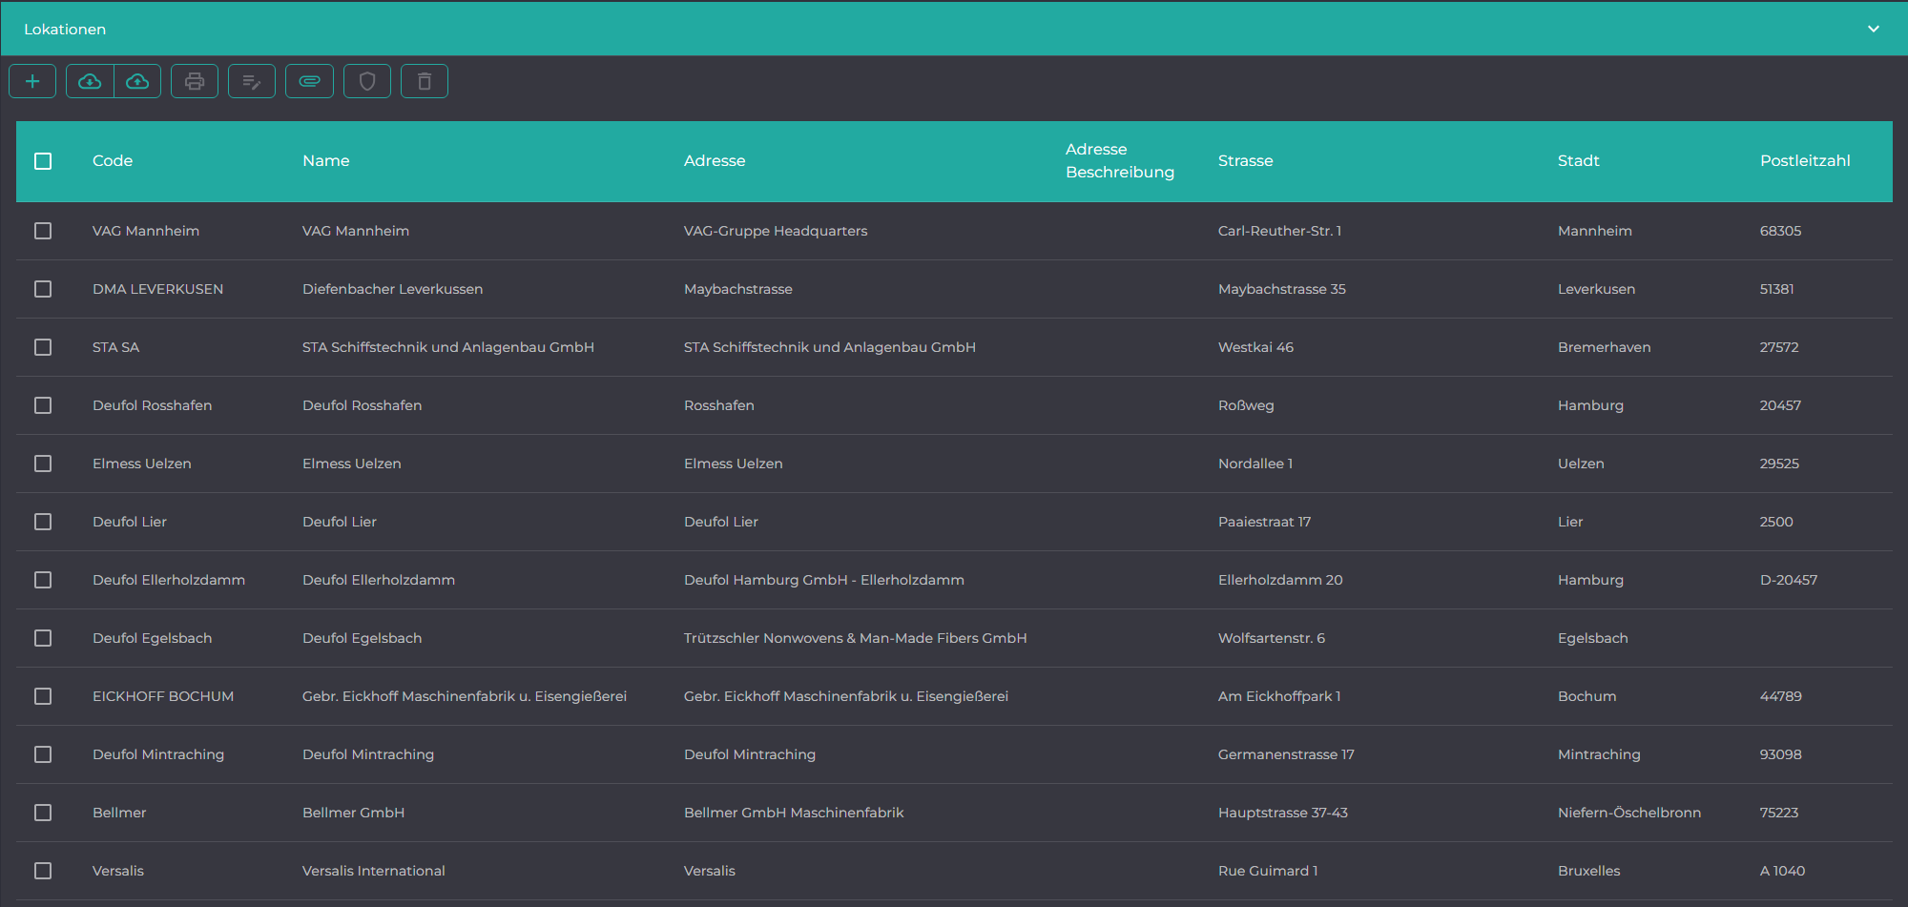Click city 'Uelzen'

[x=1581, y=464]
